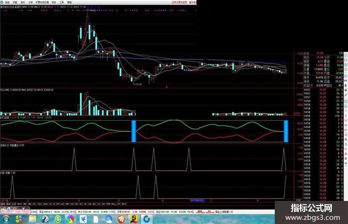Switch indicator to DMI
Viewport: 348px width, 224px height.
coord(25,204)
